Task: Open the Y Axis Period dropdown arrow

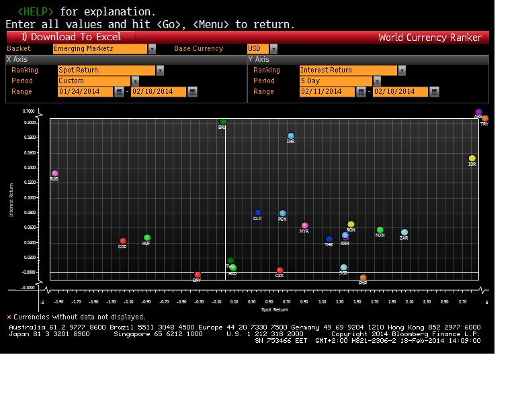Action: pyautogui.click(x=377, y=81)
